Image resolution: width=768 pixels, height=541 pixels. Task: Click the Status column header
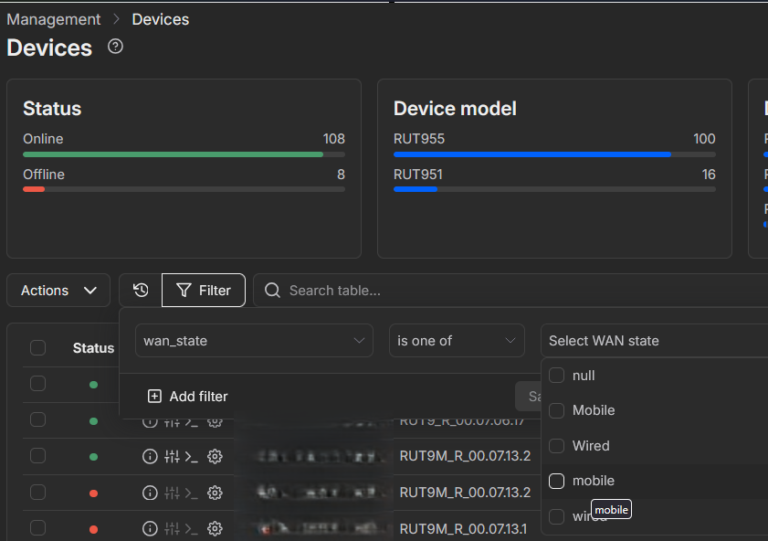[93, 348]
